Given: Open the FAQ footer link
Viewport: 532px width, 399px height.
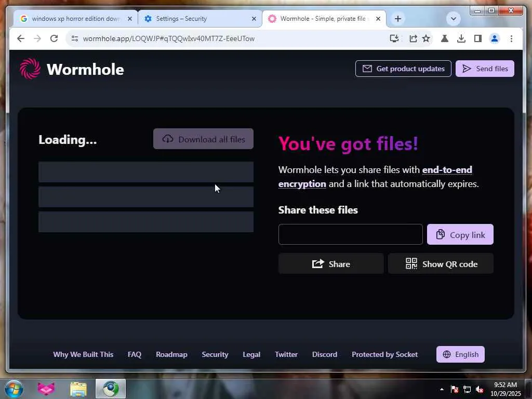Looking at the screenshot, I should (x=135, y=354).
